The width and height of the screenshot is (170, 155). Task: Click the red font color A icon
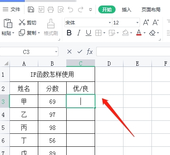139,33
